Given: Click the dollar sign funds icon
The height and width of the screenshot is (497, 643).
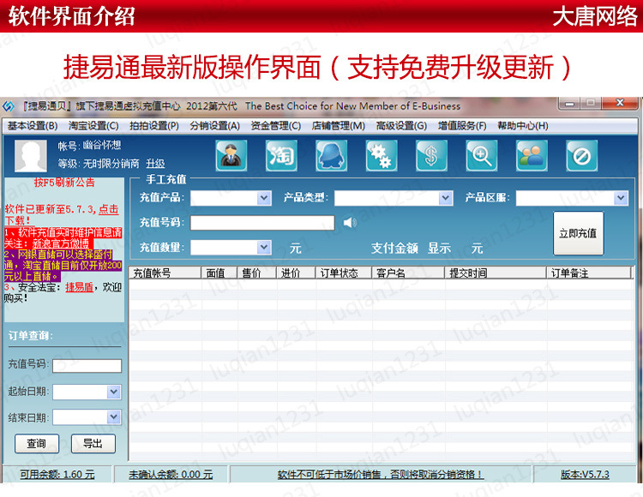Looking at the screenshot, I should [431, 155].
